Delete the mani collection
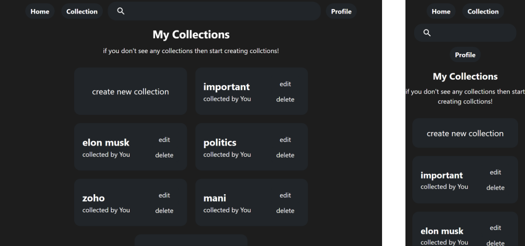The width and height of the screenshot is (525, 246). click(285, 211)
